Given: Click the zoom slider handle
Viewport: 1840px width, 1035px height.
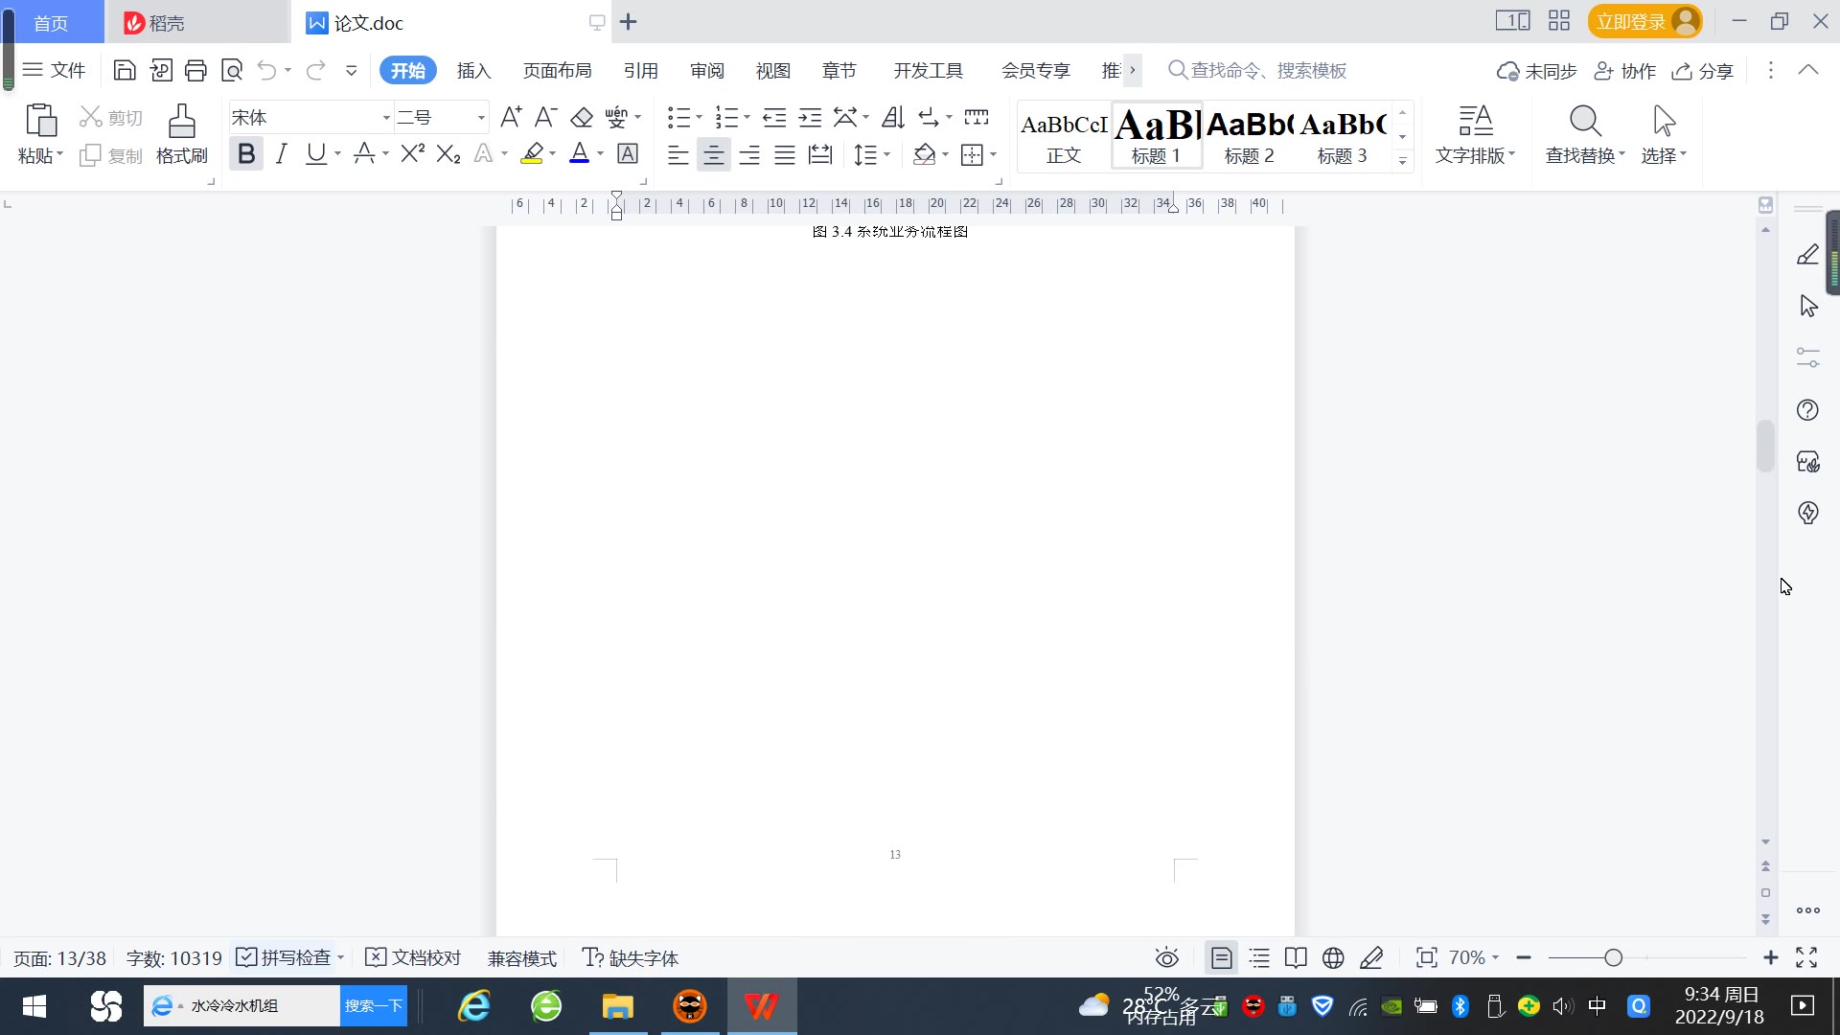Looking at the screenshot, I should click(1614, 957).
